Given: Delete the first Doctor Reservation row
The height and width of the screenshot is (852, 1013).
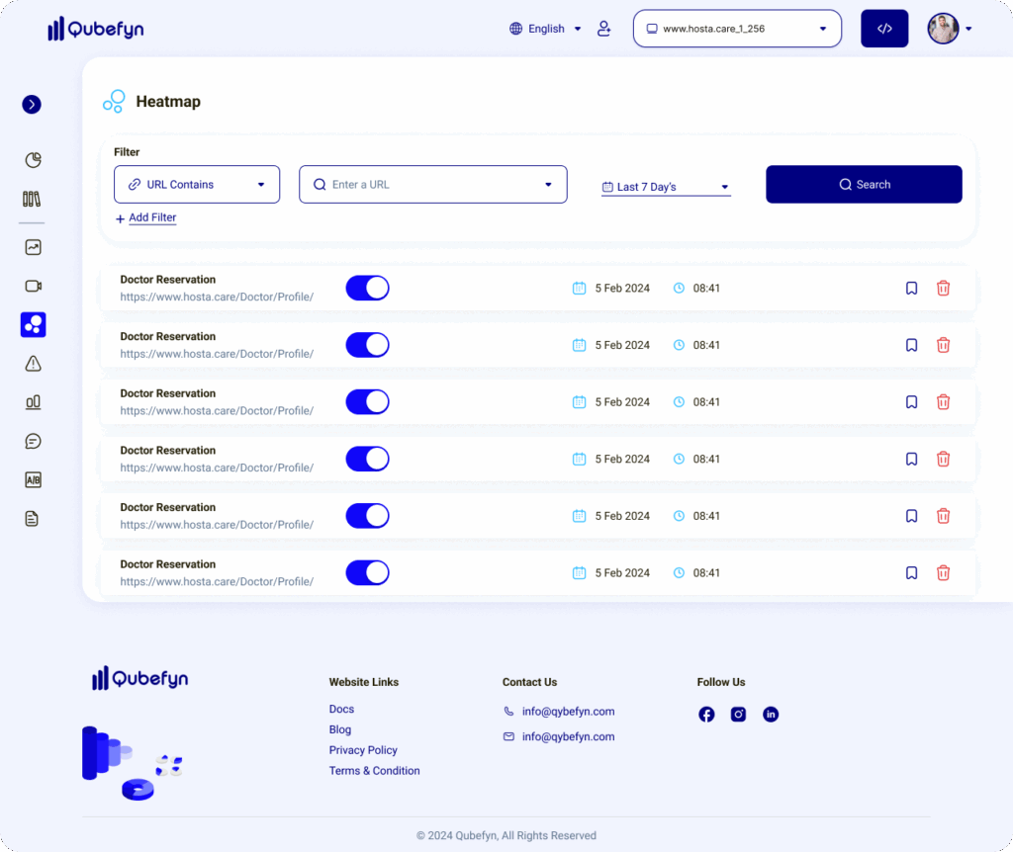Looking at the screenshot, I should coord(943,288).
